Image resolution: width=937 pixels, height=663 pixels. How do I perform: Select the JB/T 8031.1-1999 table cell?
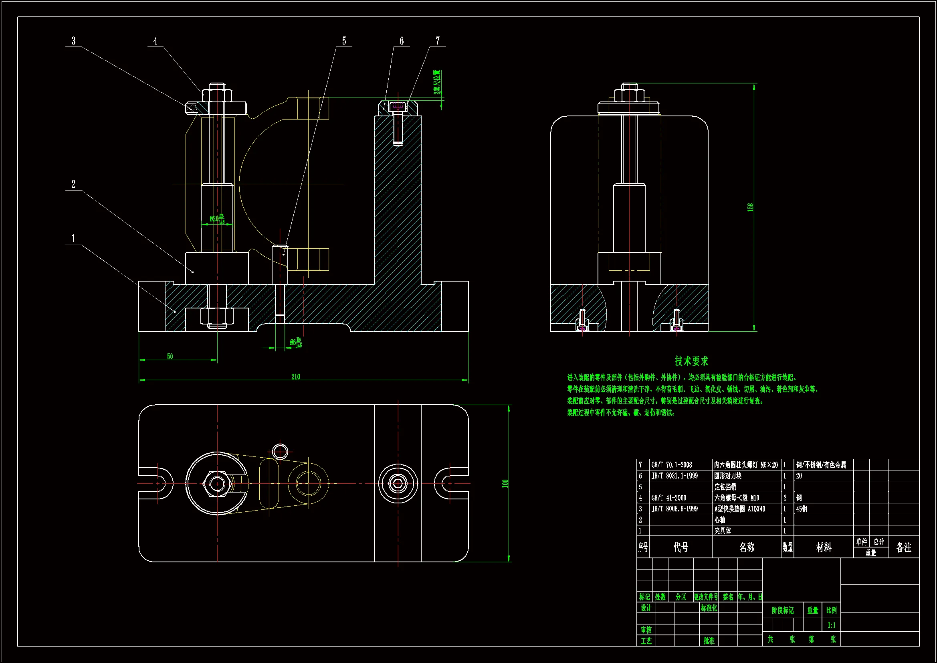(674, 476)
